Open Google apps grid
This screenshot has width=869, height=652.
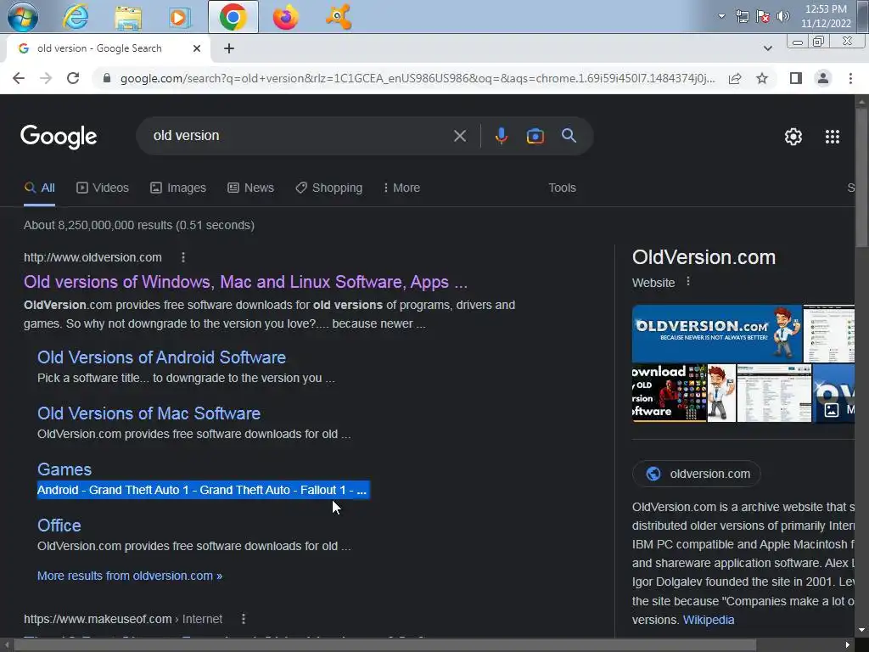tap(832, 137)
